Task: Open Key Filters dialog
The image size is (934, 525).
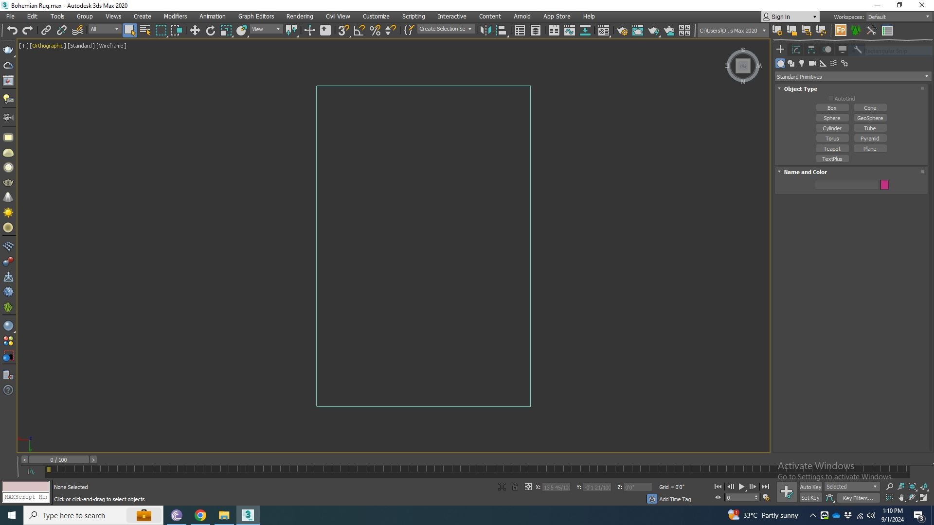Action: (x=858, y=498)
